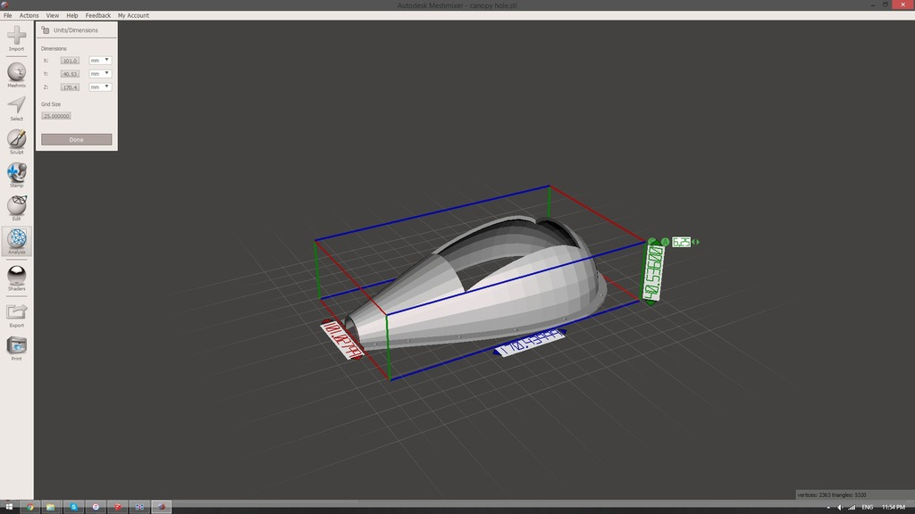Choose the Sculpt tool
This screenshot has height=514, width=915.
tap(16, 138)
